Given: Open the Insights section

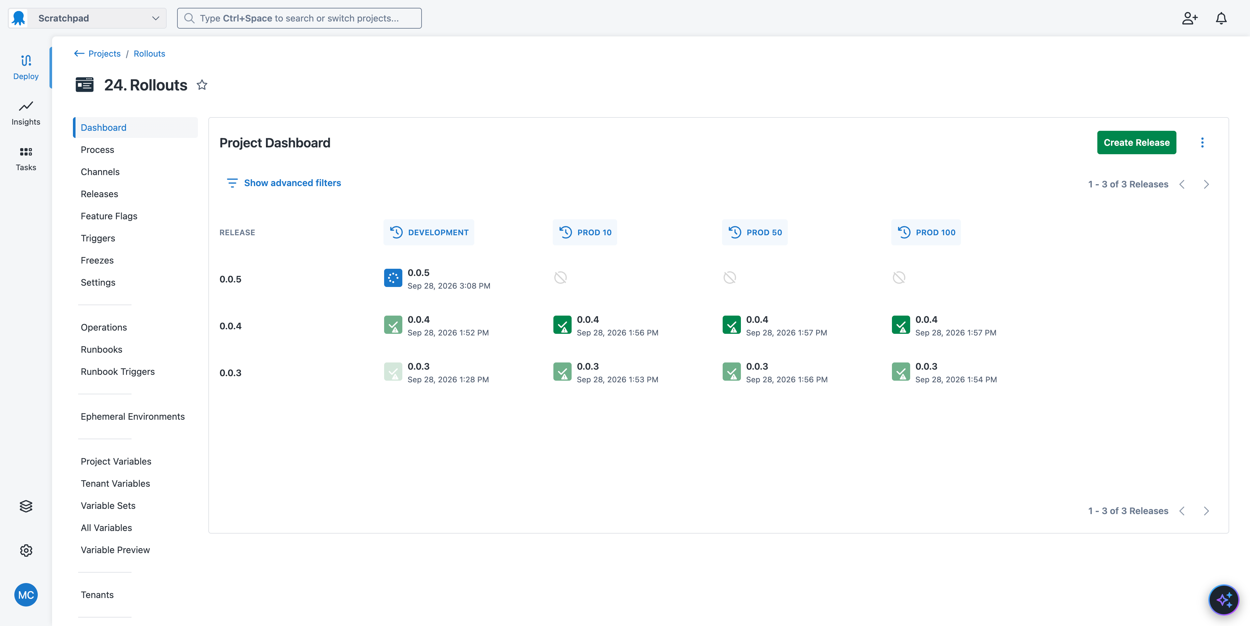Looking at the screenshot, I should tap(26, 113).
